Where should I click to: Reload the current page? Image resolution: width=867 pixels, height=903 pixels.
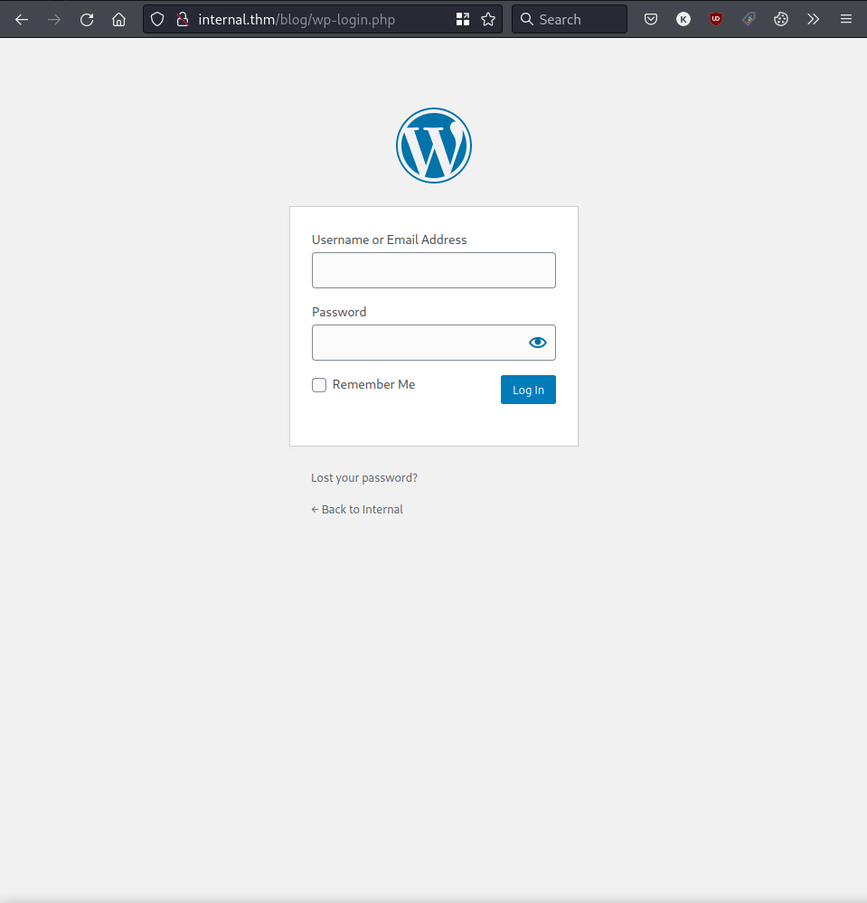coord(87,20)
